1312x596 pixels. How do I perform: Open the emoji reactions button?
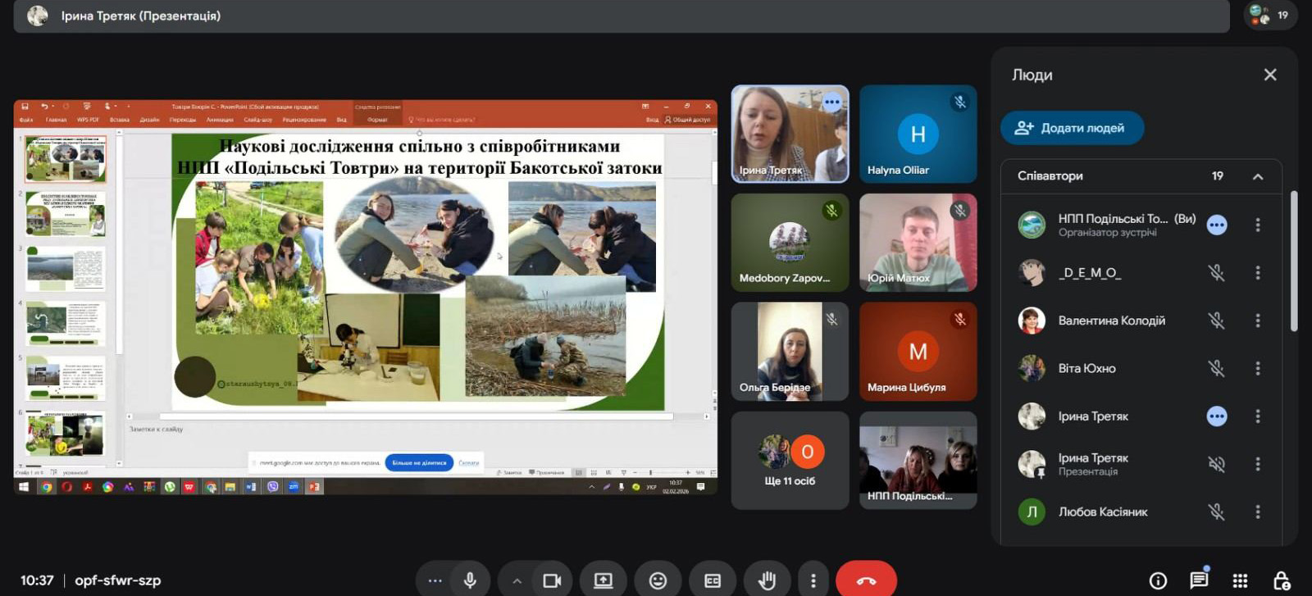[658, 580]
